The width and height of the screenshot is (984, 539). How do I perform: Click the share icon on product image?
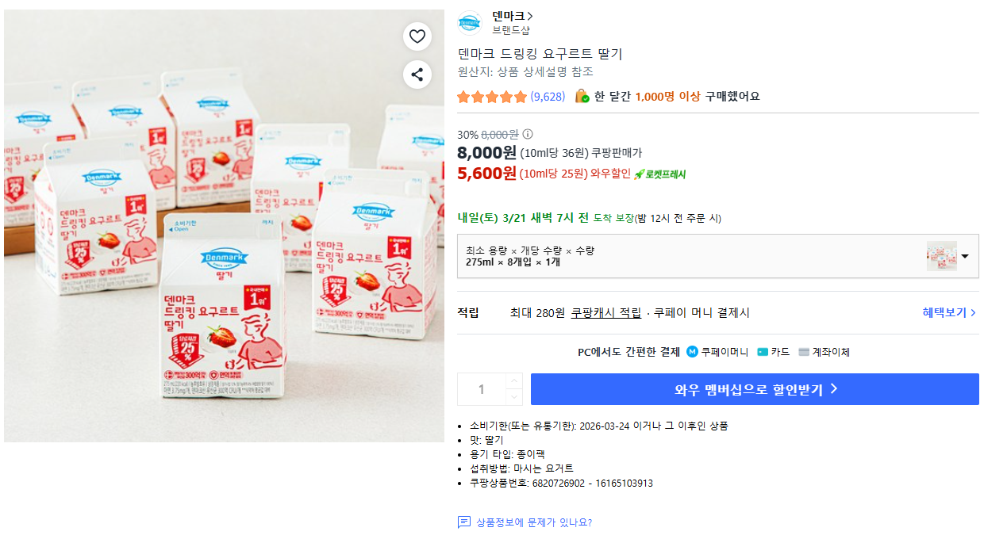[x=417, y=75]
